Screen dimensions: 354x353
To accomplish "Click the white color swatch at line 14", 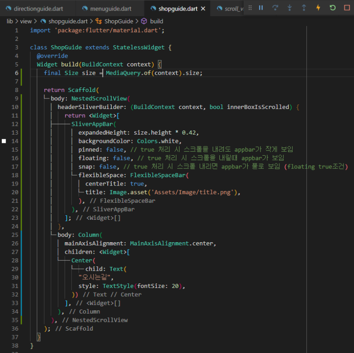I will [4, 141].
